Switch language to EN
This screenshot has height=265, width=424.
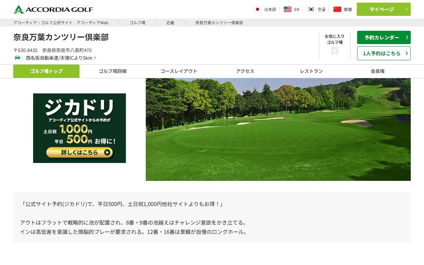point(297,9)
